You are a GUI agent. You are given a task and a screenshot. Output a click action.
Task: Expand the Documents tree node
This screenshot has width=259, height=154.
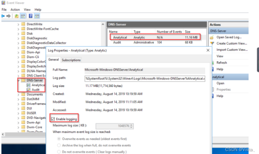coord(18,94)
